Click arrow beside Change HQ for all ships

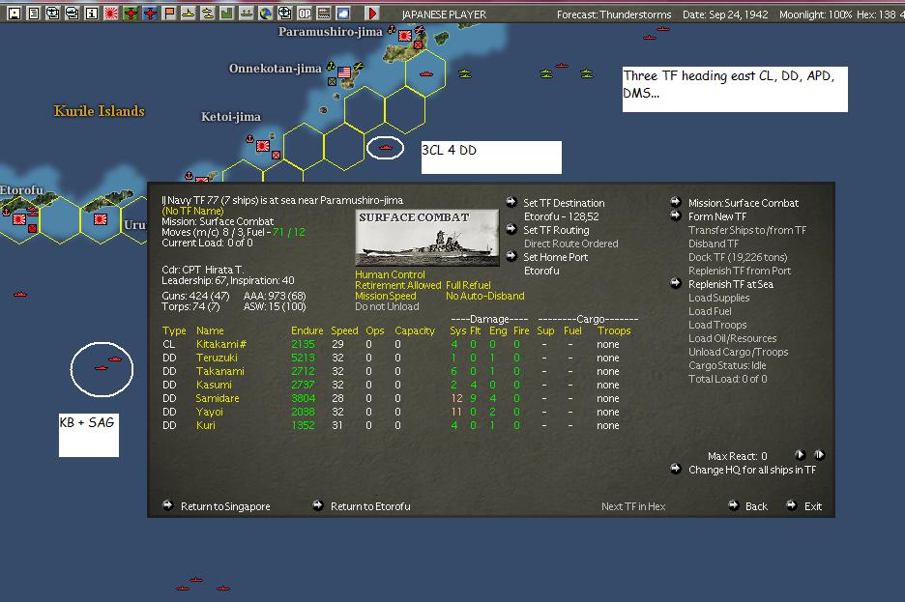point(676,469)
